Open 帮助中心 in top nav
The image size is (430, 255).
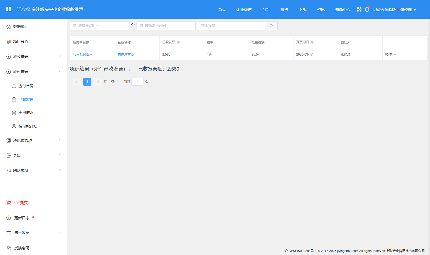(343, 10)
